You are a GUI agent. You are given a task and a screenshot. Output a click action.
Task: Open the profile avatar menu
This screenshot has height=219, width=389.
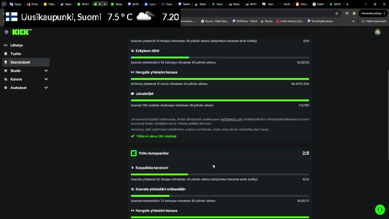[x=377, y=32]
